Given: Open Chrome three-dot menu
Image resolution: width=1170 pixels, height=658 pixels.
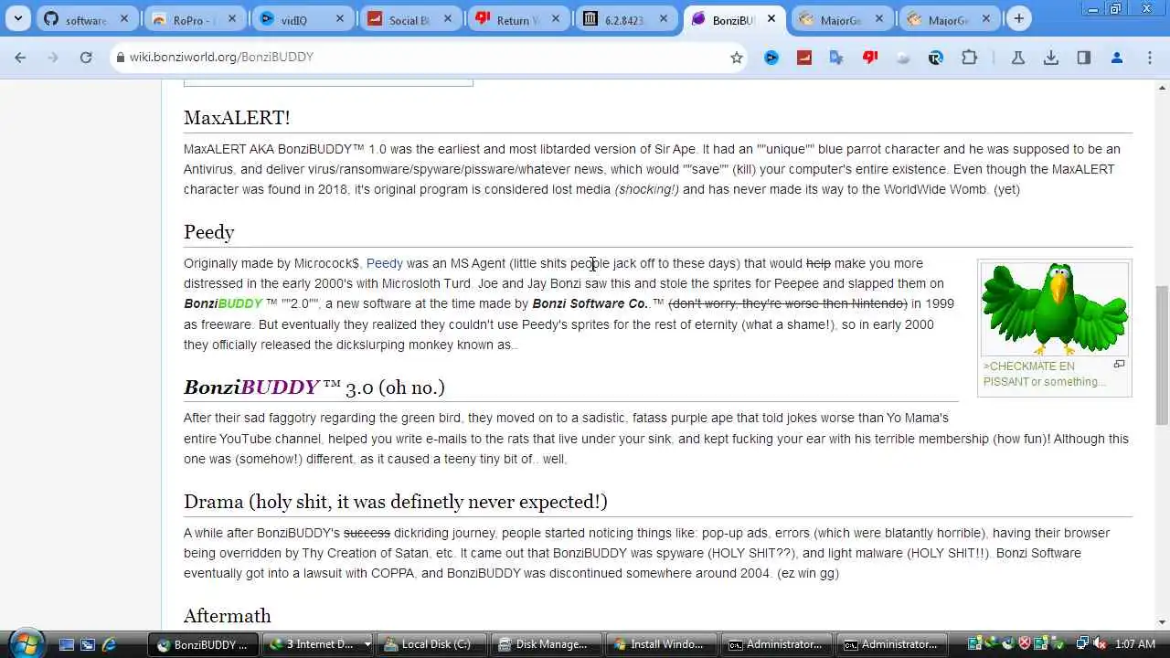Looking at the screenshot, I should point(1150,57).
